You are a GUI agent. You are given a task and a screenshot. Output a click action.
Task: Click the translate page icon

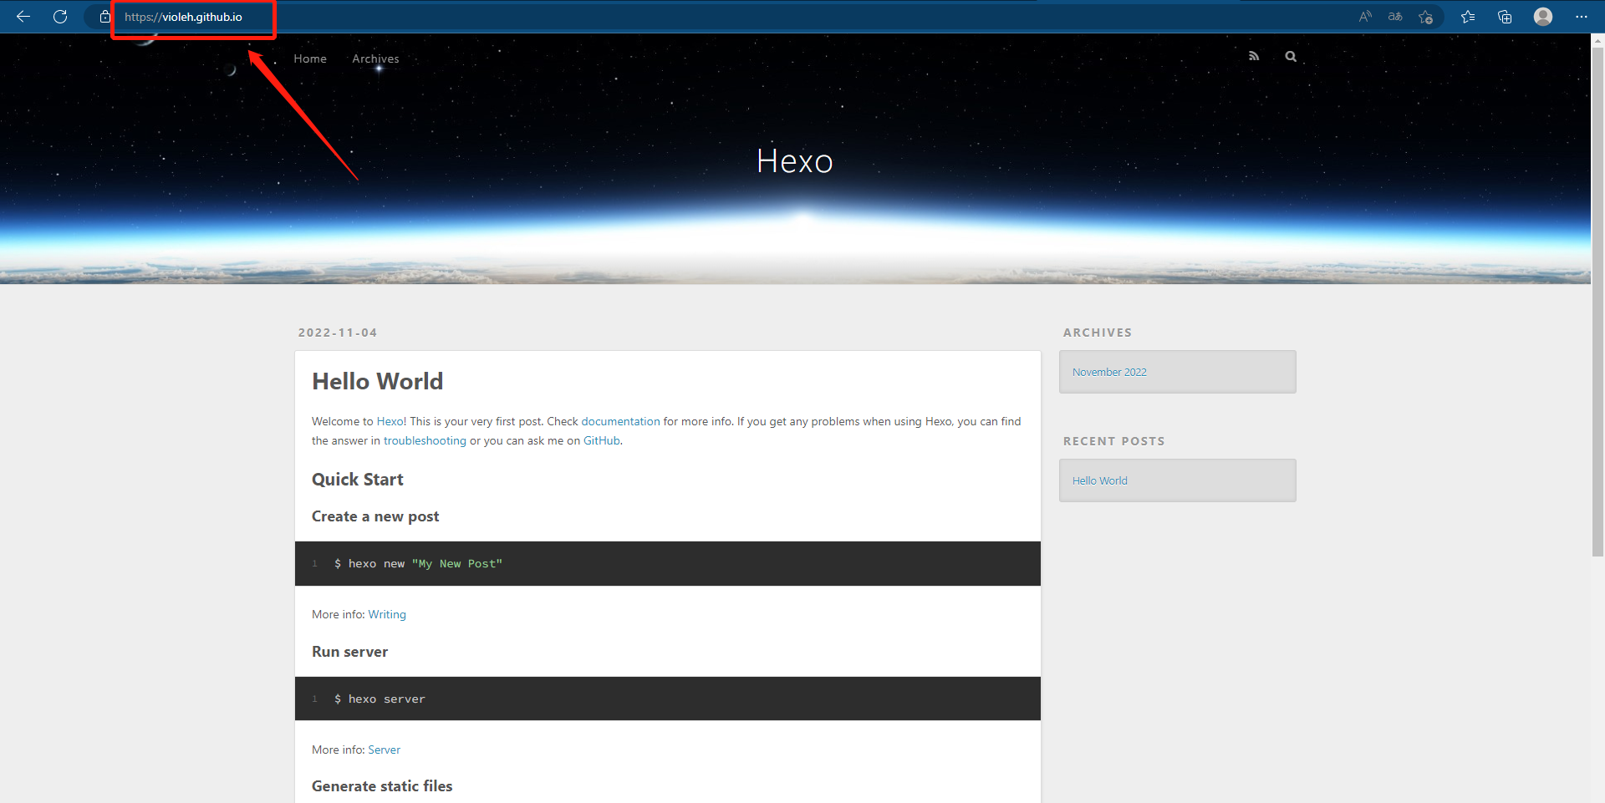(x=1395, y=17)
